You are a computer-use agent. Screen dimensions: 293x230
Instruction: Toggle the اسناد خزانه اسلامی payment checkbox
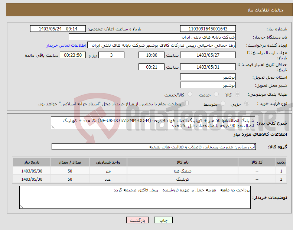click(186, 103)
